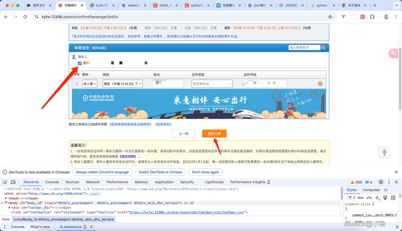Image resolution: width=402 pixels, height=231 pixels.
Task: Open the 退改说明 link
Action: (128, 156)
